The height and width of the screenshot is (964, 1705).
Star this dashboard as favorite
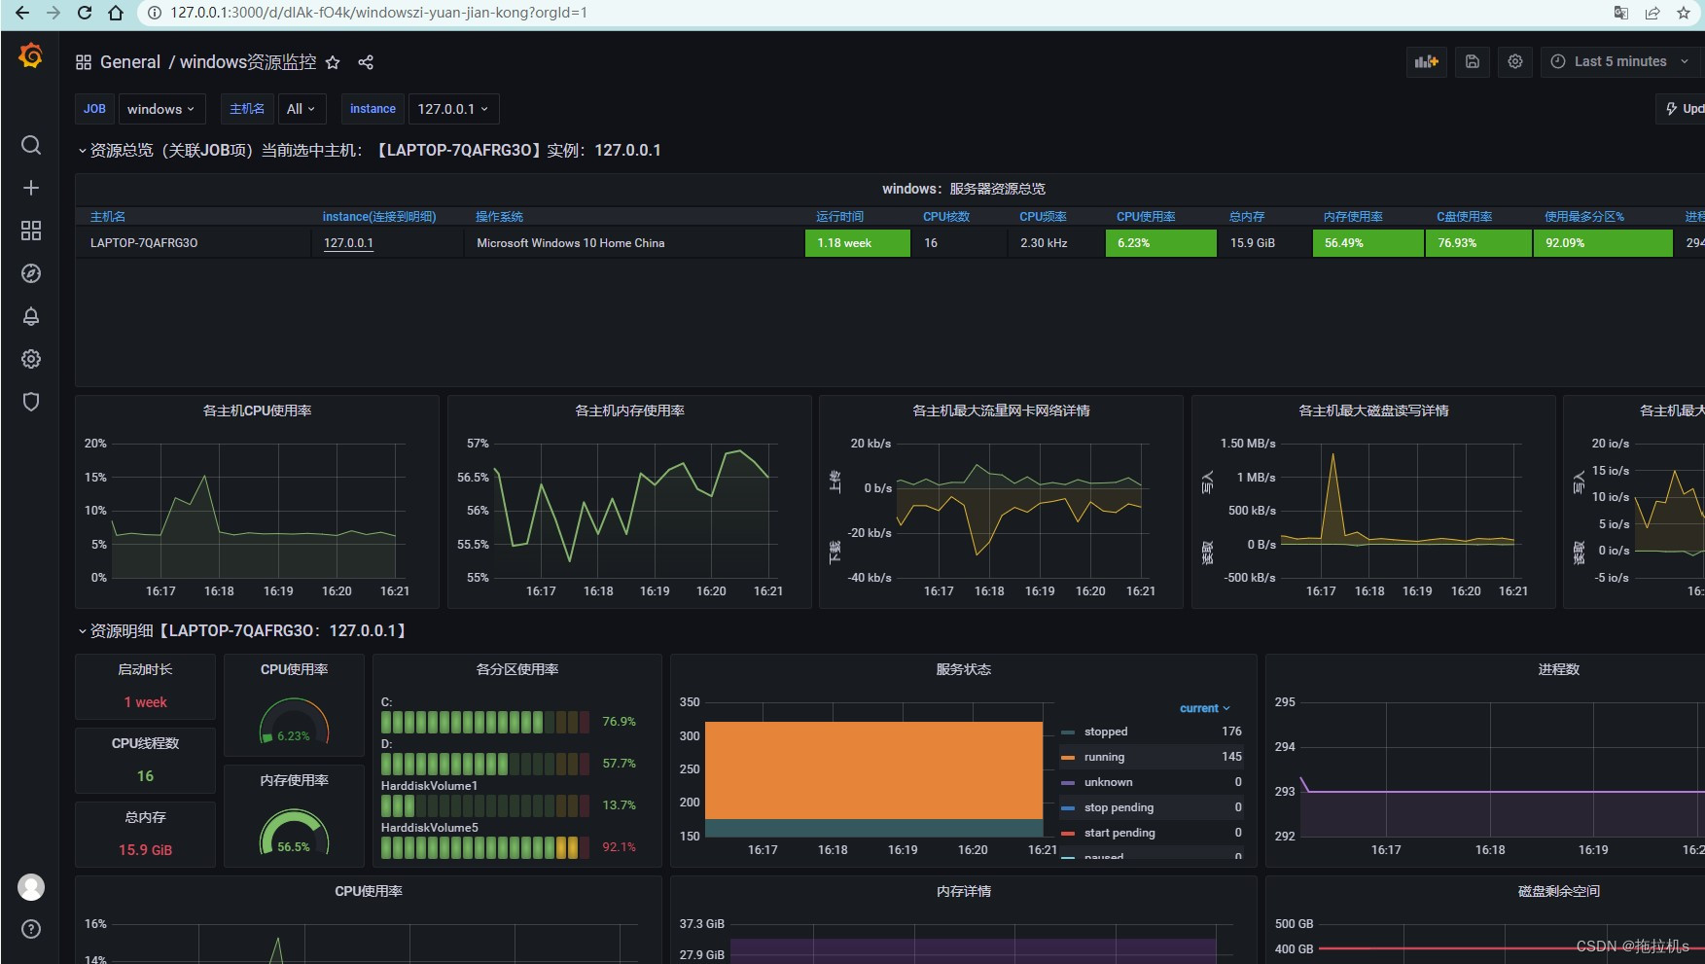click(x=333, y=62)
